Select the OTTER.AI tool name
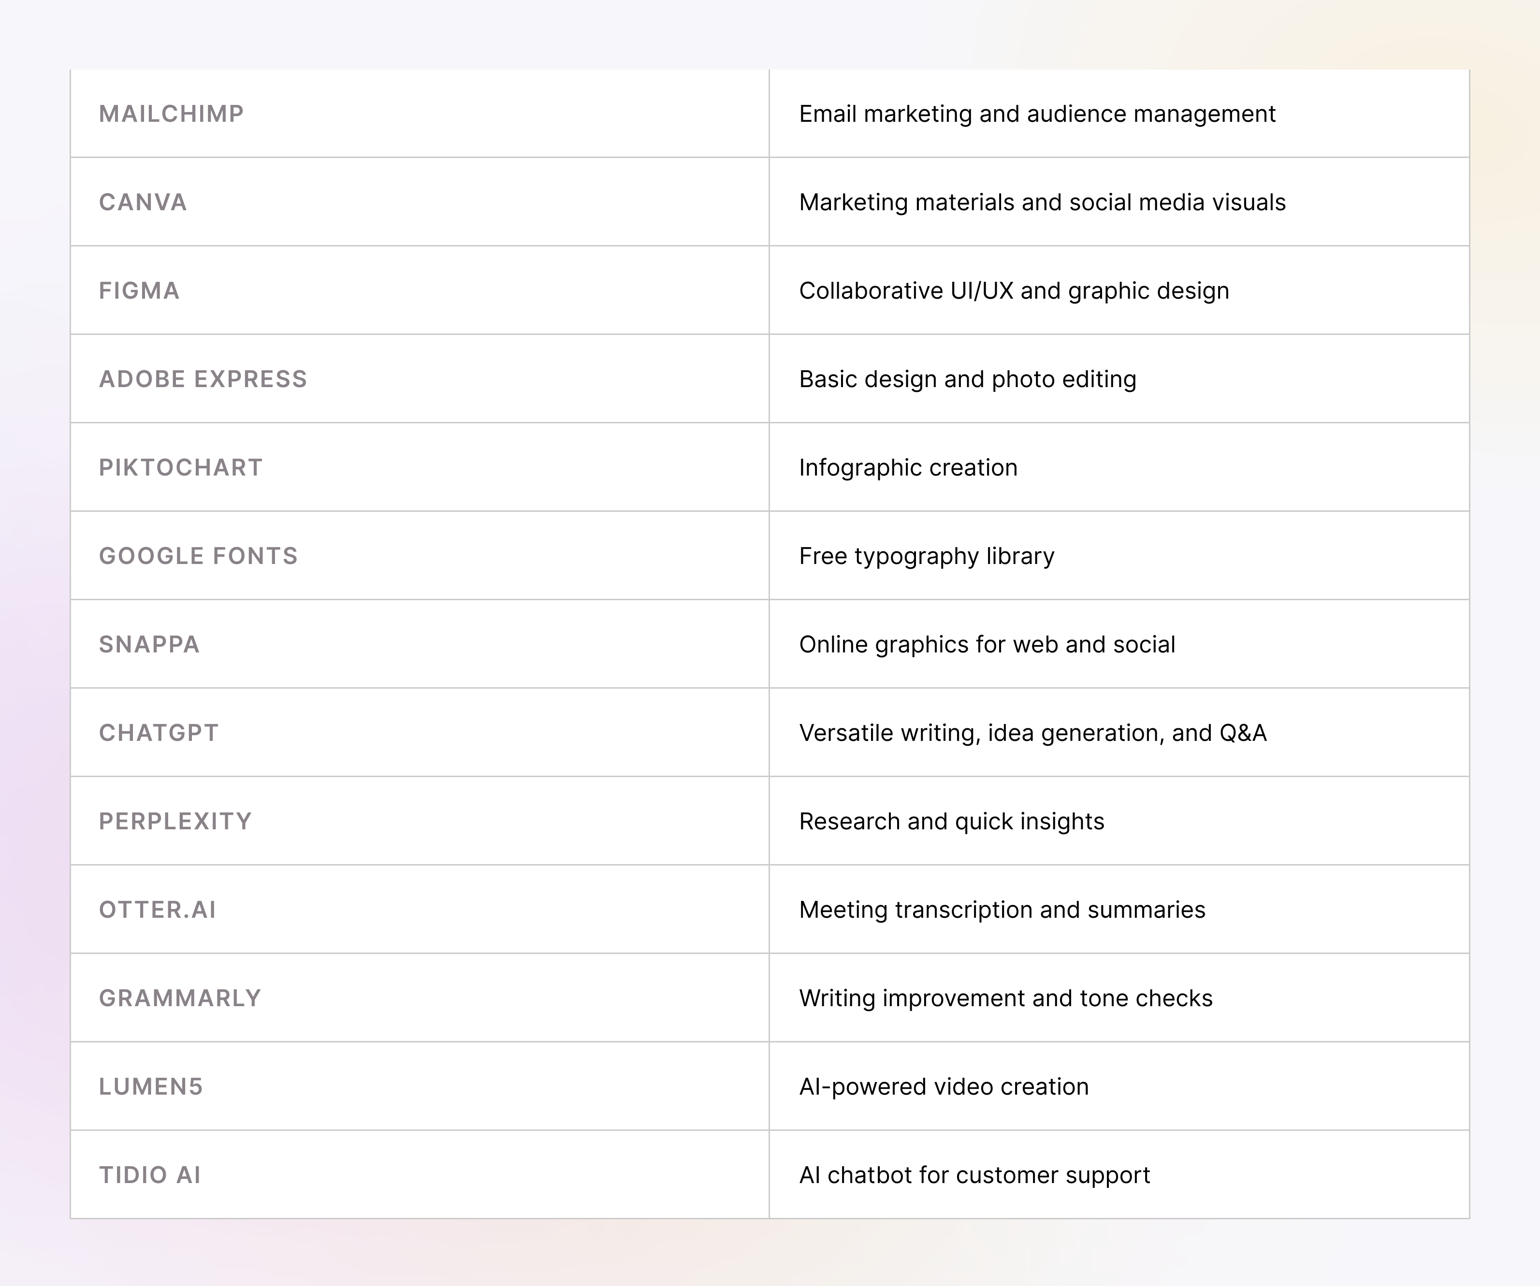The height and width of the screenshot is (1286, 1540). (158, 910)
